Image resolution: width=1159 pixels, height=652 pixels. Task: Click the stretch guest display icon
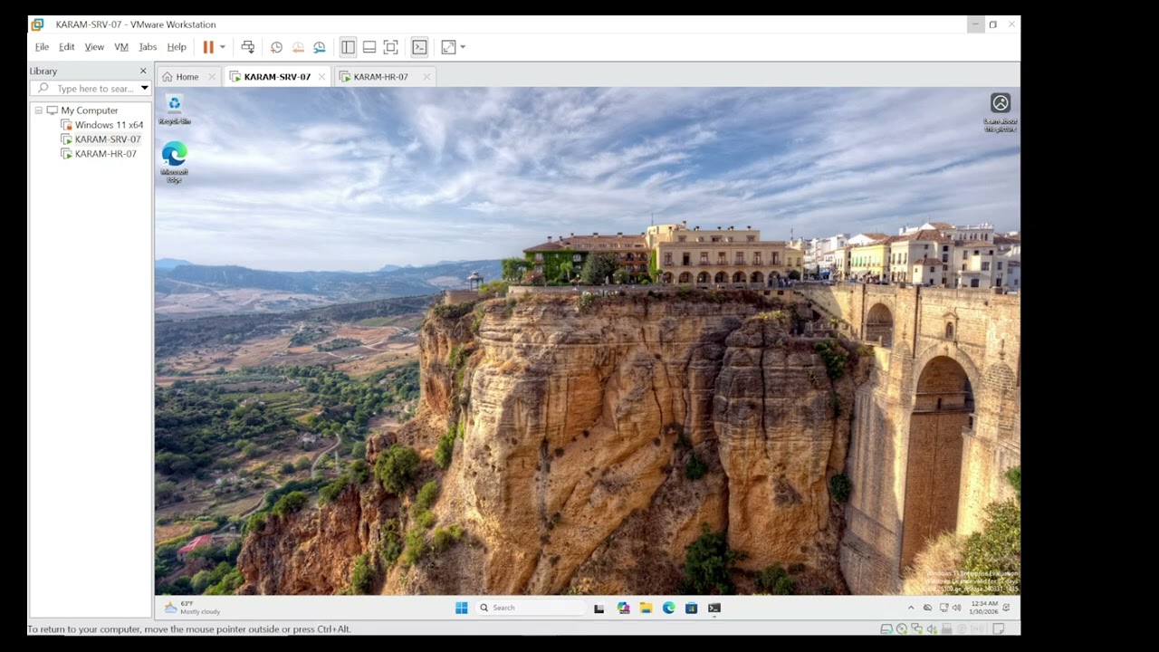[448, 47]
